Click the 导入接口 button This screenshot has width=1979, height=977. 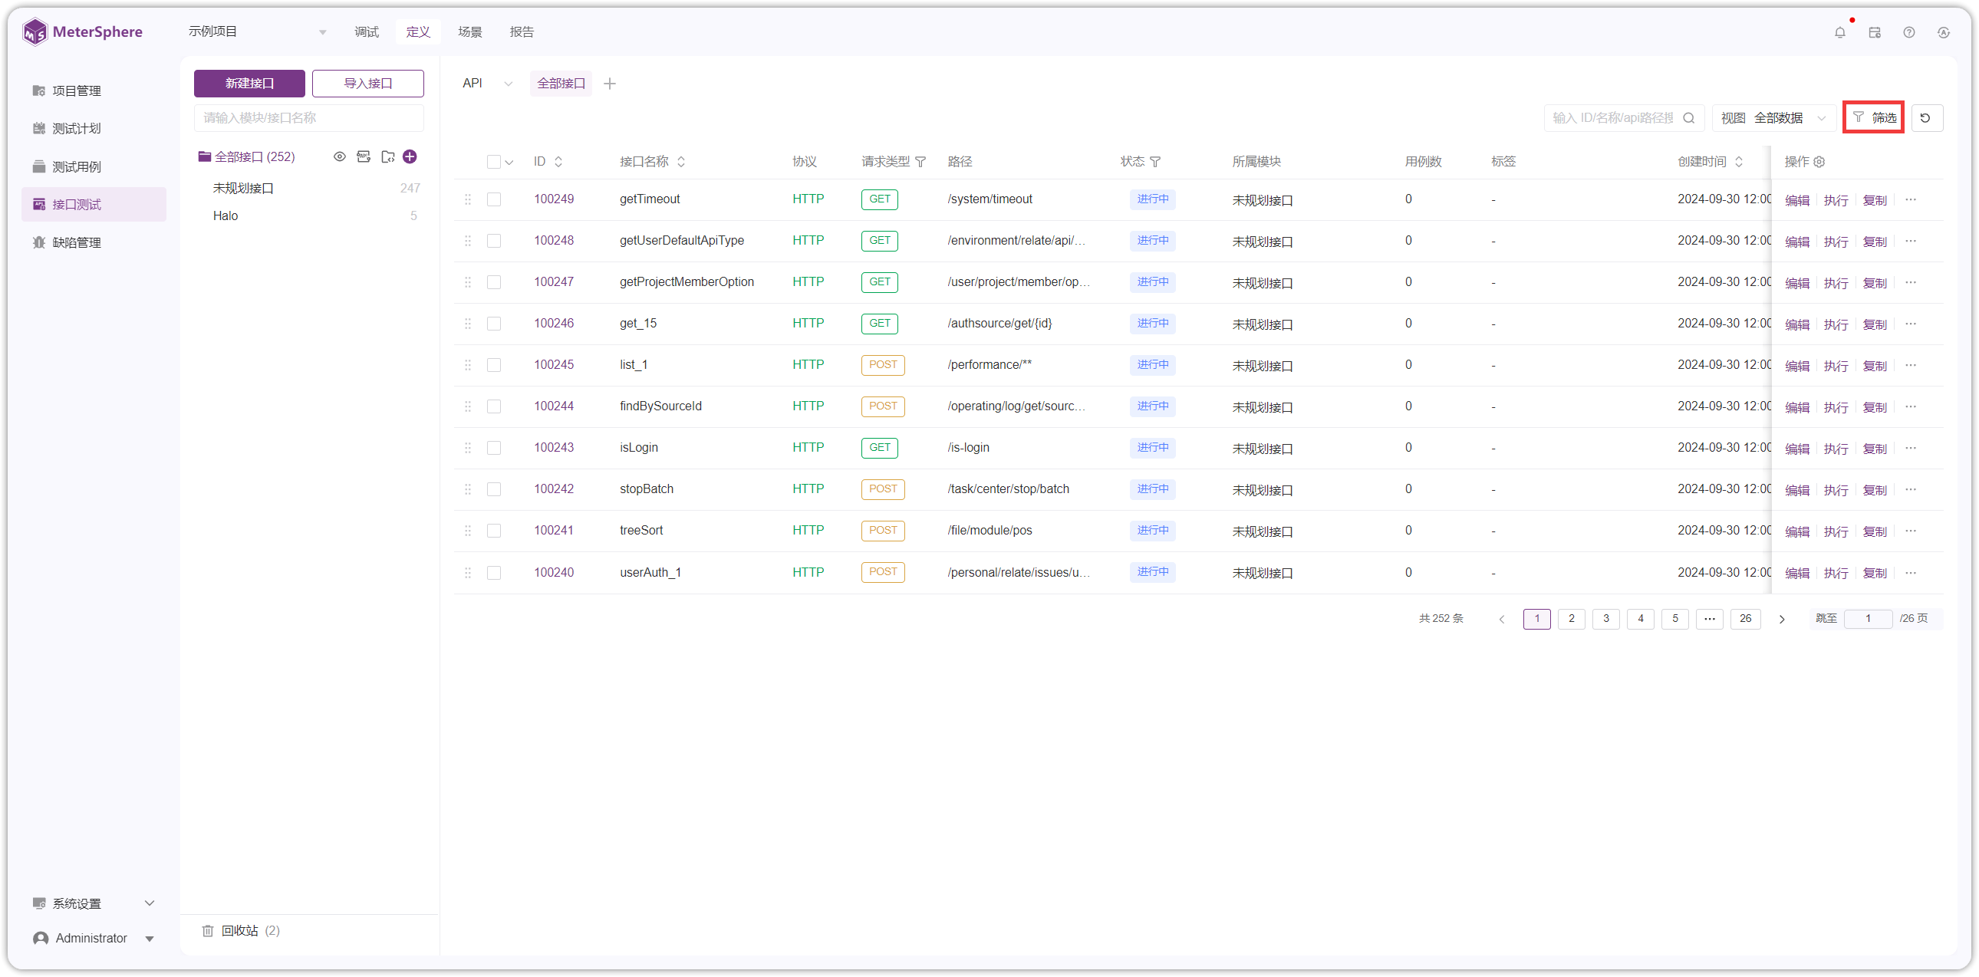click(x=367, y=83)
